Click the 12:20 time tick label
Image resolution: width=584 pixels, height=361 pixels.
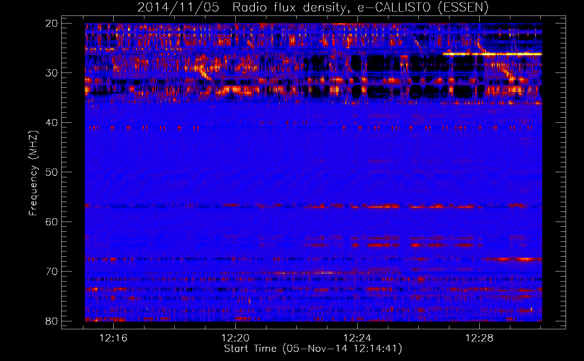[x=235, y=338]
